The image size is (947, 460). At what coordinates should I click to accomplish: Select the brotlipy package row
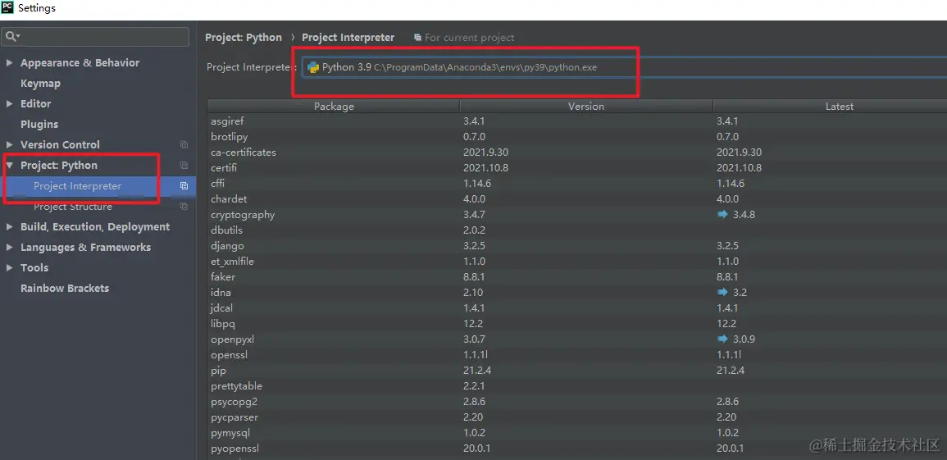pyautogui.click(x=576, y=137)
